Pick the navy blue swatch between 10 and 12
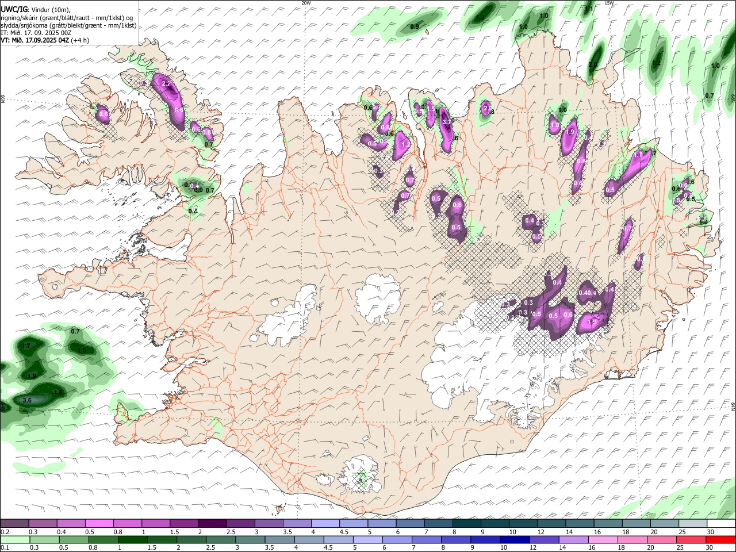Viewport: 736px width, 552px height. pos(514,539)
